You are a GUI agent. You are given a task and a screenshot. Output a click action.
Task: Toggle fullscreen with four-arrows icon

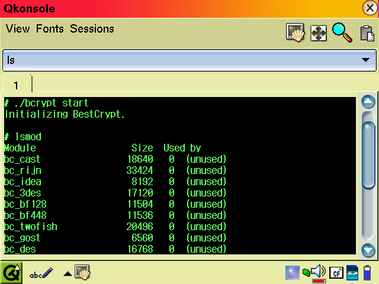[x=319, y=33]
